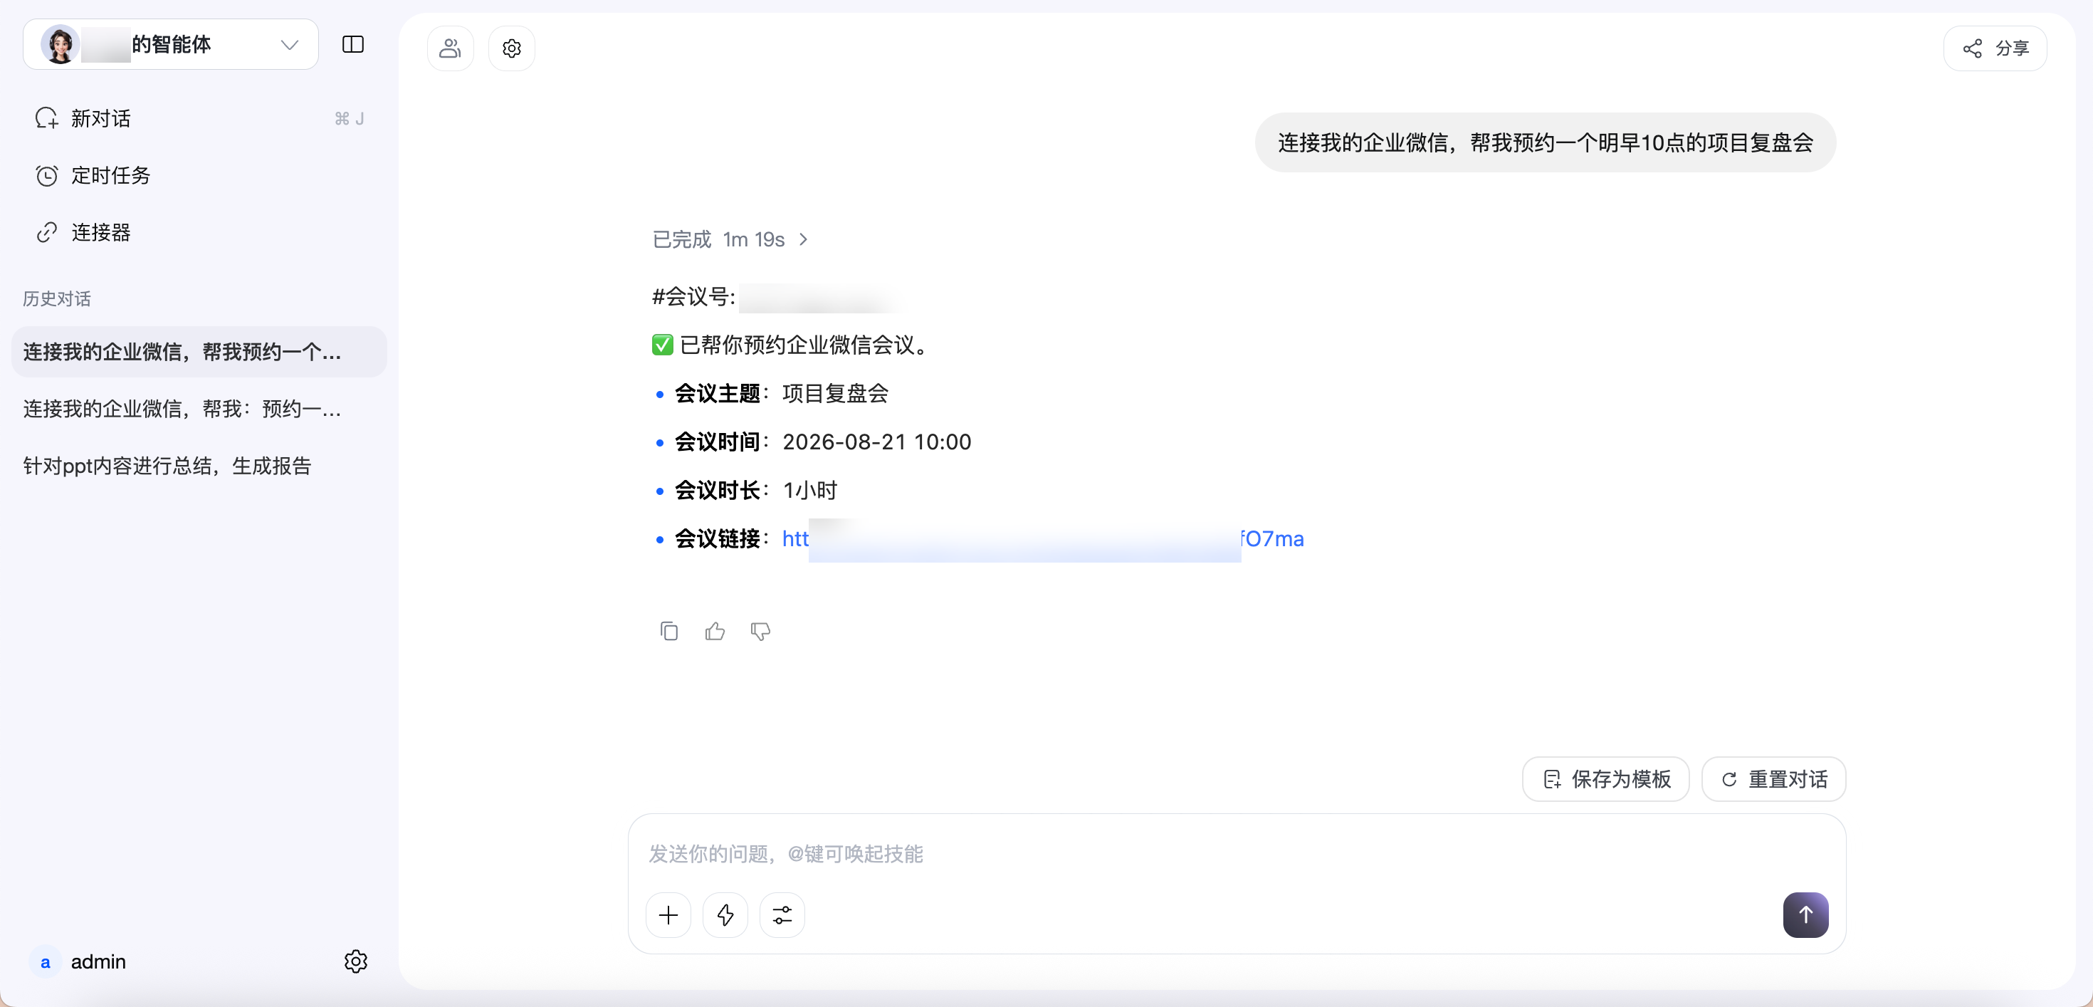The width and height of the screenshot is (2093, 1007).
Task: Expand the 已完成 1m 19s details chevron
Action: tap(804, 240)
